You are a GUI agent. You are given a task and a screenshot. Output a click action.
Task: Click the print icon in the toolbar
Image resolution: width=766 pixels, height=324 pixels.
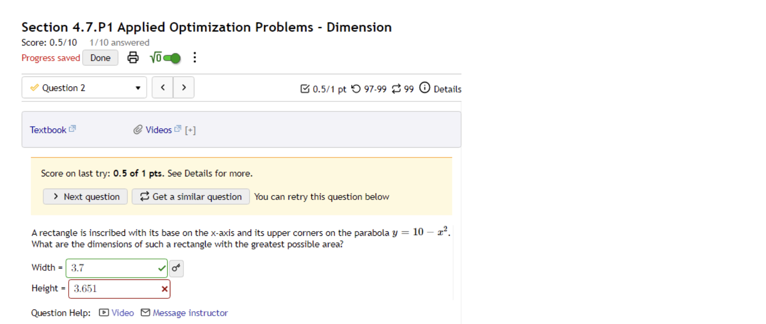click(133, 57)
